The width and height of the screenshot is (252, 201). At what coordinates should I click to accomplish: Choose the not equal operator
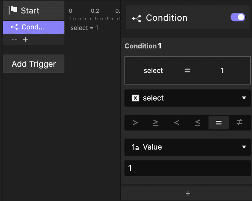pyautogui.click(x=239, y=123)
